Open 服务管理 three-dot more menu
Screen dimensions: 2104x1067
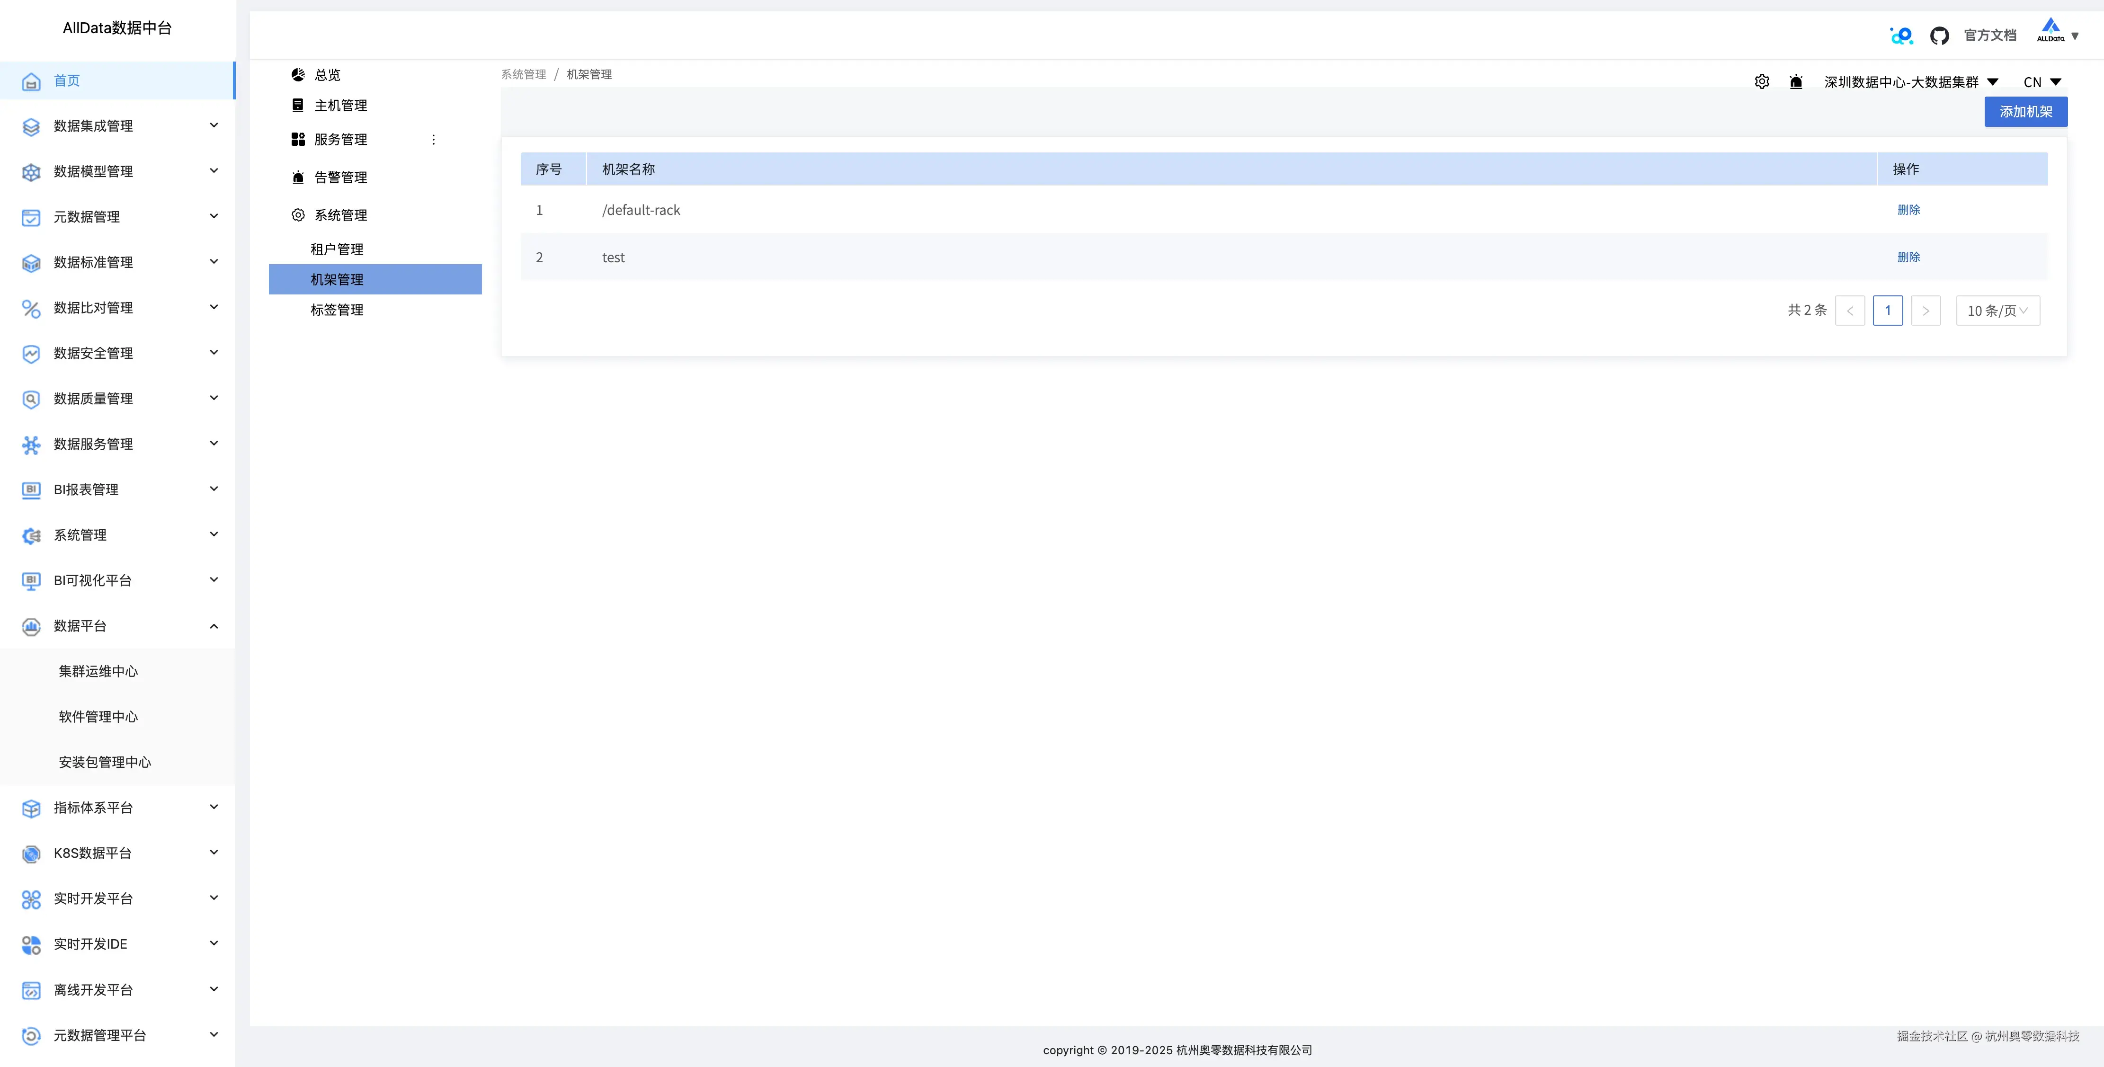[434, 140]
